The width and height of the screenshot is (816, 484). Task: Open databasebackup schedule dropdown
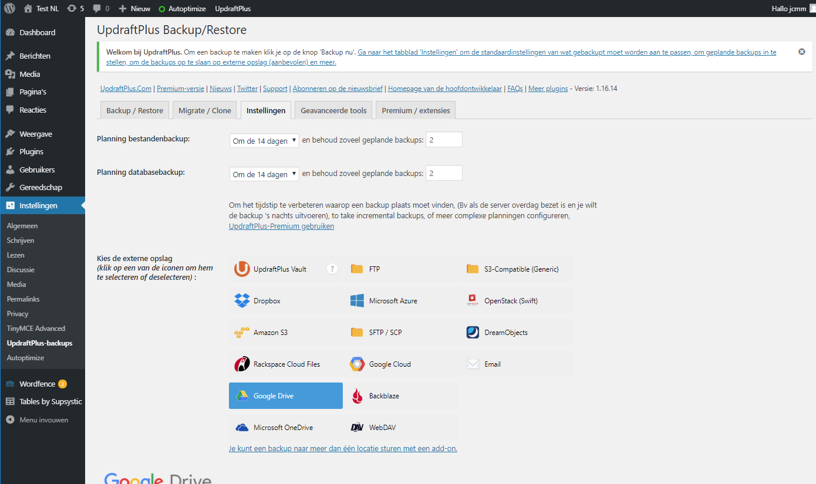pos(264,174)
